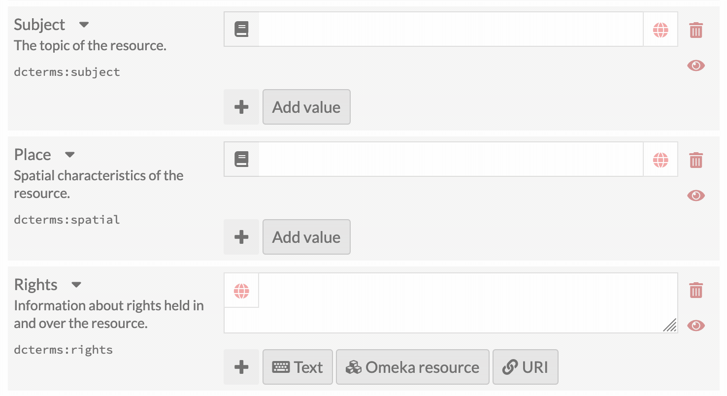This screenshot has height=396, width=727.
Task: Toggle visibility of the Subject value
Action: pos(695,66)
